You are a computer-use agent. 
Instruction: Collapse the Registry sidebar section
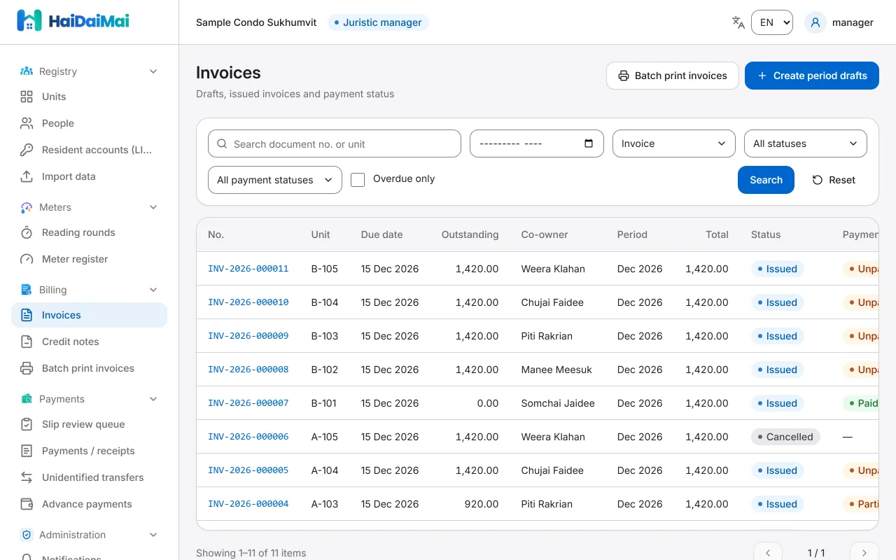[154, 71]
